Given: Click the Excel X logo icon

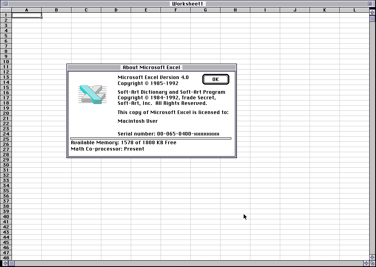Looking at the screenshot, I should (x=92, y=95).
